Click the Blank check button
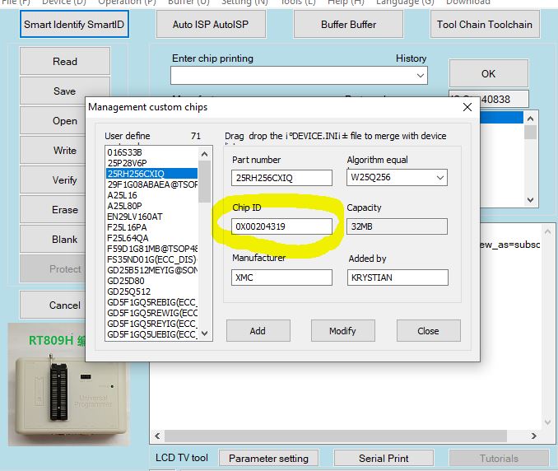Image resolution: width=558 pixels, height=471 pixels. (53, 240)
